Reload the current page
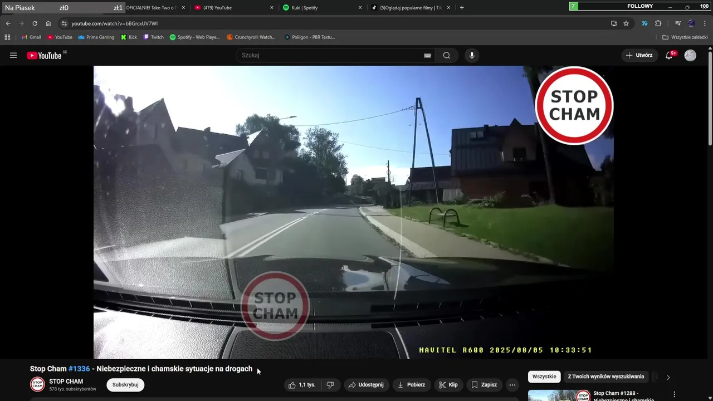The width and height of the screenshot is (713, 401). tap(35, 23)
